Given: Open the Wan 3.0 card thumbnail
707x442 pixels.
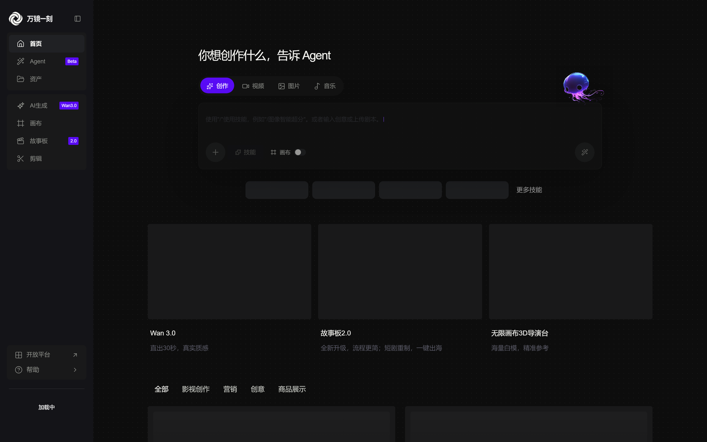Looking at the screenshot, I should [x=229, y=271].
